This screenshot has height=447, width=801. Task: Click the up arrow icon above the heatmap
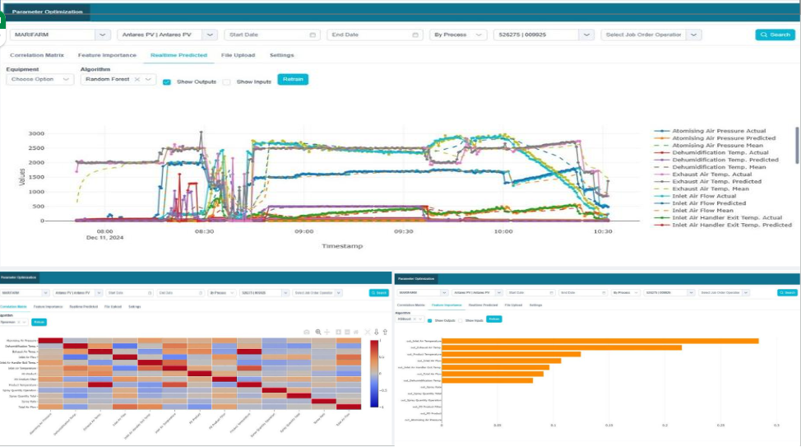click(385, 332)
